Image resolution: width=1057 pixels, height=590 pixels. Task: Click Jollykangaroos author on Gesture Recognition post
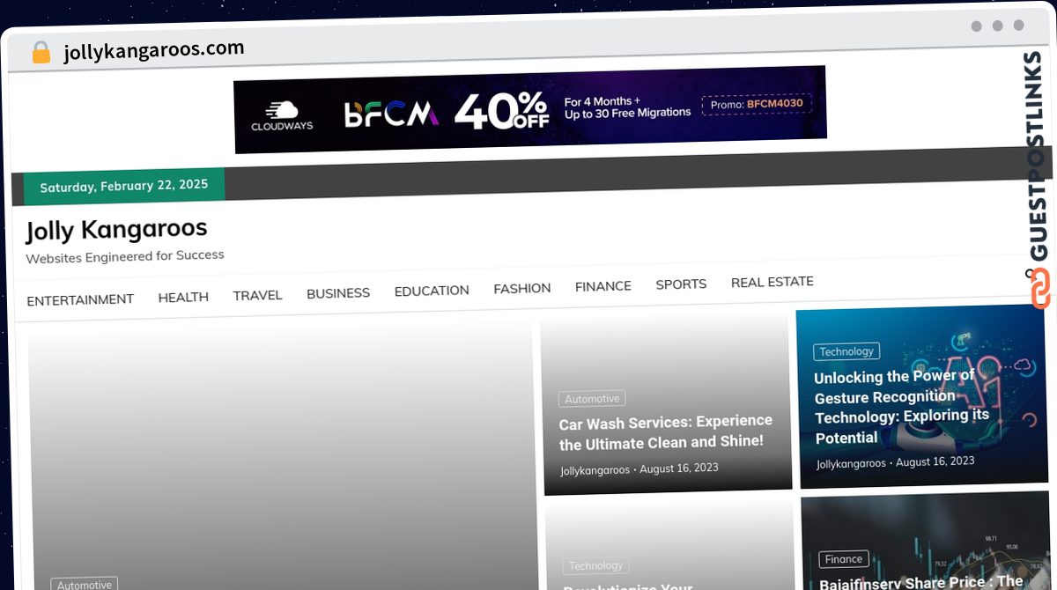pyautogui.click(x=851, y=463)
